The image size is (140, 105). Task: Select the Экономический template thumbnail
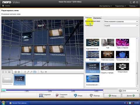(x=93, y=78)
